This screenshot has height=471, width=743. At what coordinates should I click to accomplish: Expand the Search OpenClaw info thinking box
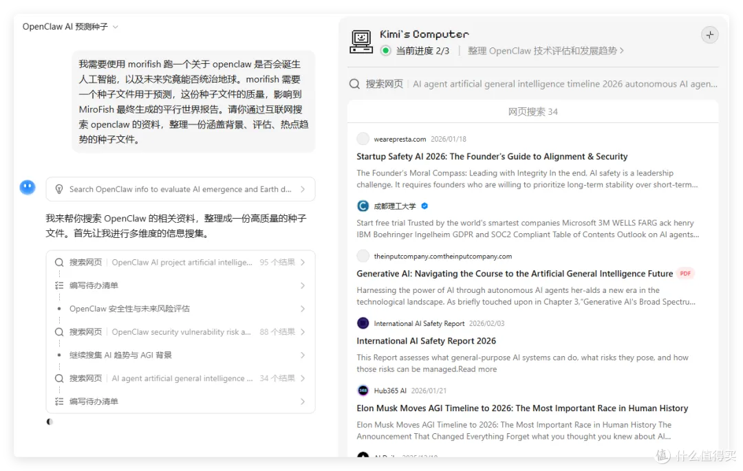[x=180, y=189]
